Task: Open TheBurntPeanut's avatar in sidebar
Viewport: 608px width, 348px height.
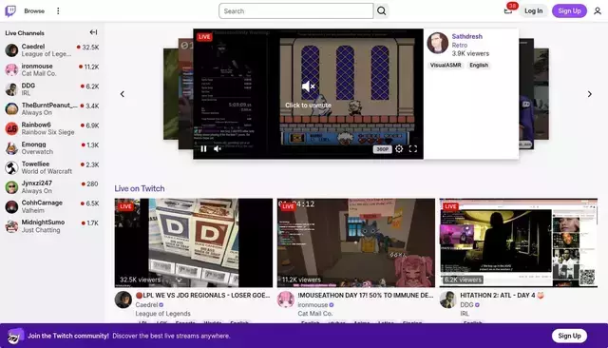Action: click(11, 108)
